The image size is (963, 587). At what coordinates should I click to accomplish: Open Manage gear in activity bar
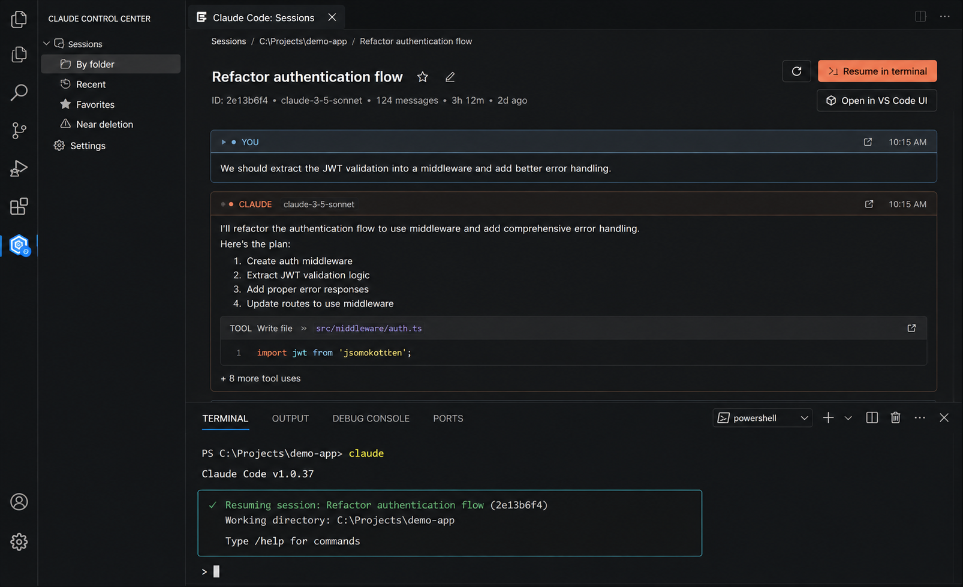click(19, 542)
